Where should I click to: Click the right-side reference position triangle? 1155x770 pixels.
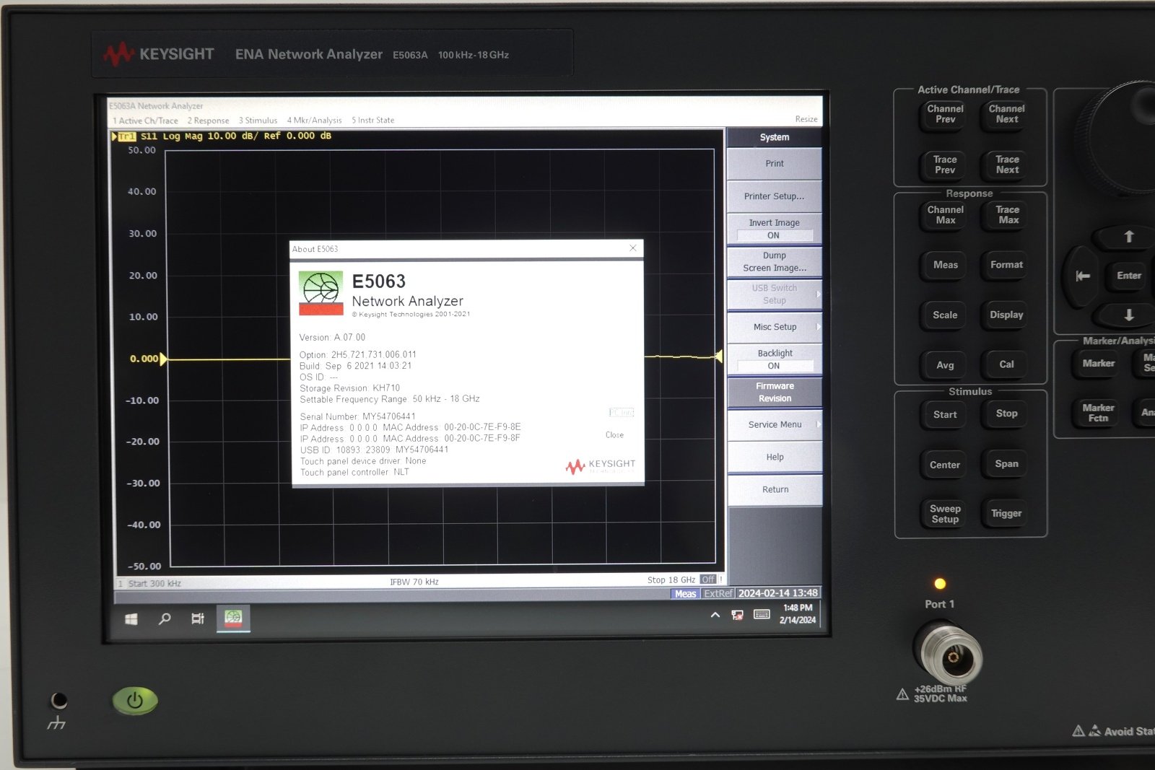(x=718, y=356)
